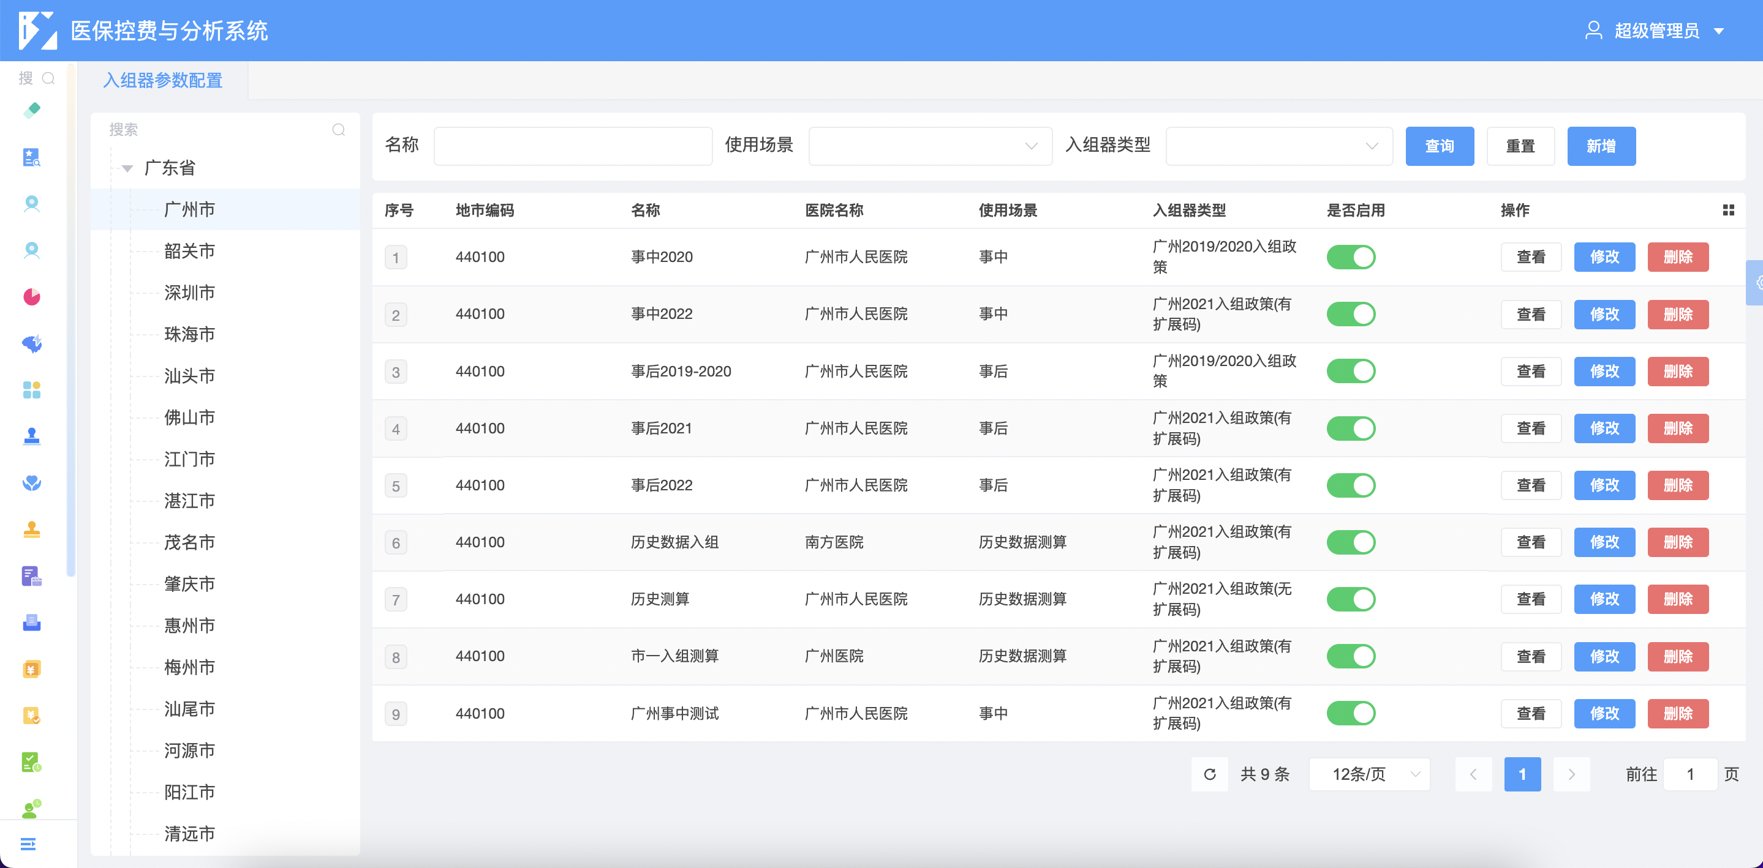Select 汕头市 in the city tree
This screenshot has width=1763, height=868.
pyautogui.click(x=189, y=376)
